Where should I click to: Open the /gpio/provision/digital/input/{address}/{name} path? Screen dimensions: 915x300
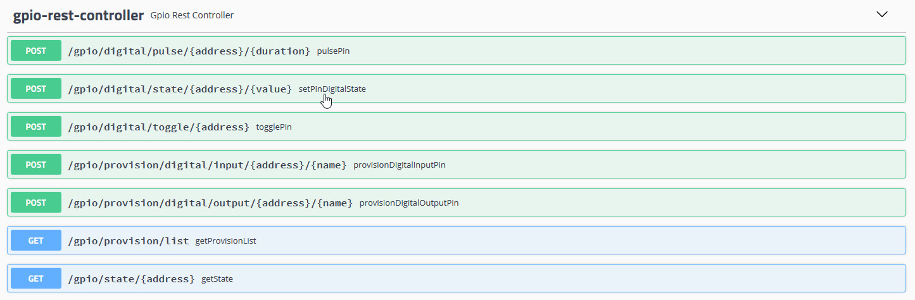click(x=207, y=165)
